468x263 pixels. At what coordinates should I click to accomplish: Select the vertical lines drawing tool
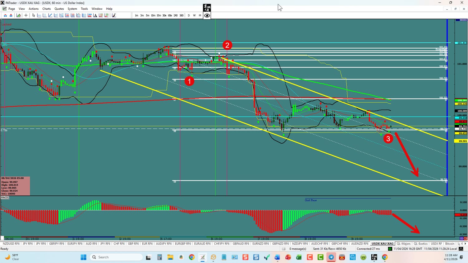pos(84,15)
